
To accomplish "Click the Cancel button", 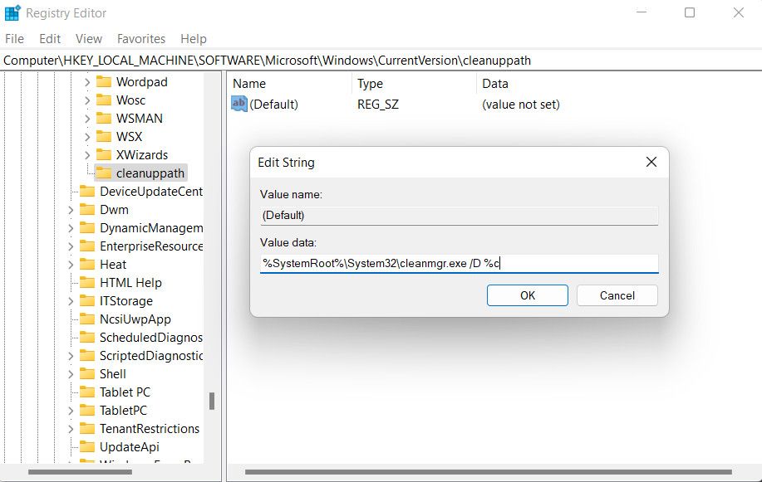I will pyautogui.click(x=617, y=295).
